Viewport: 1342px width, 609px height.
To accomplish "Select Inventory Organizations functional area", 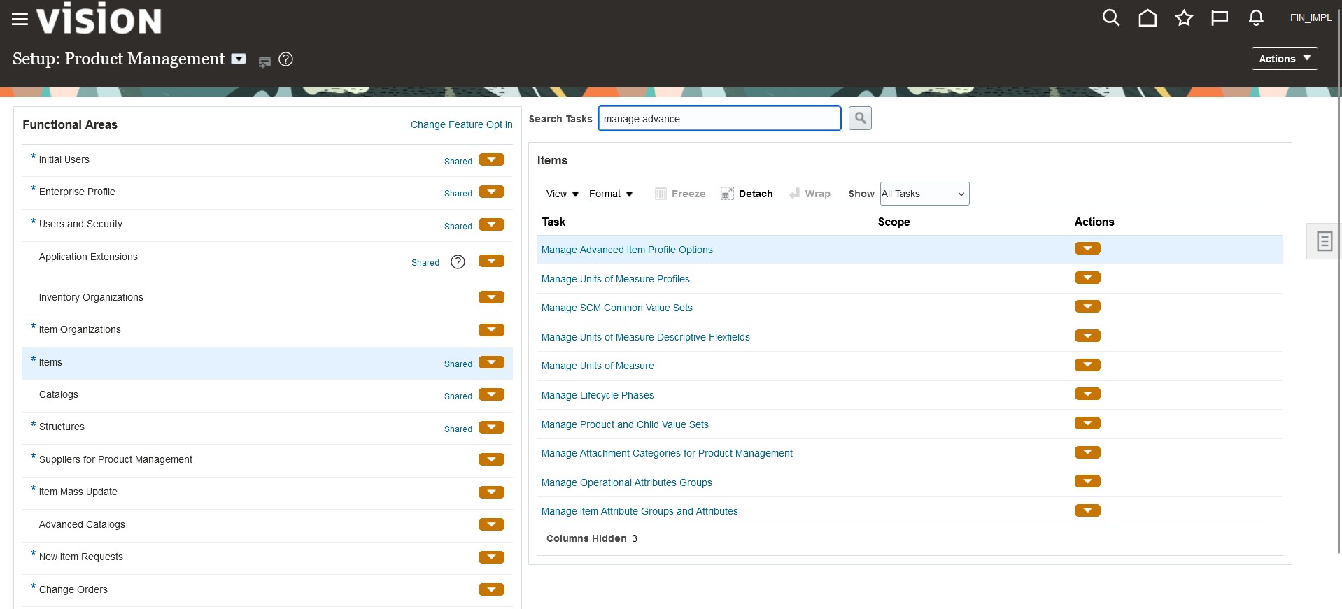I will coord(91,297).
